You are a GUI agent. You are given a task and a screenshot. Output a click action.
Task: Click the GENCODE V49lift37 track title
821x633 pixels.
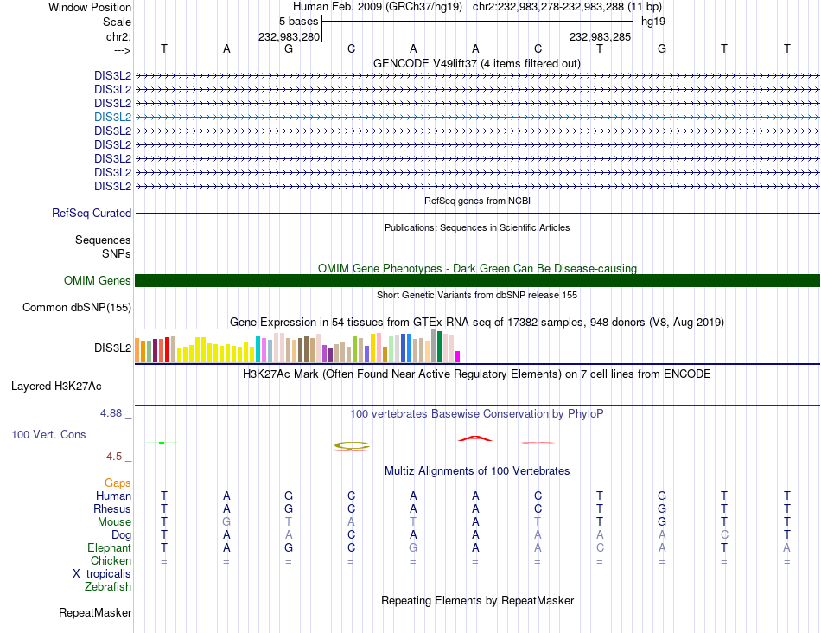point(476,63)
